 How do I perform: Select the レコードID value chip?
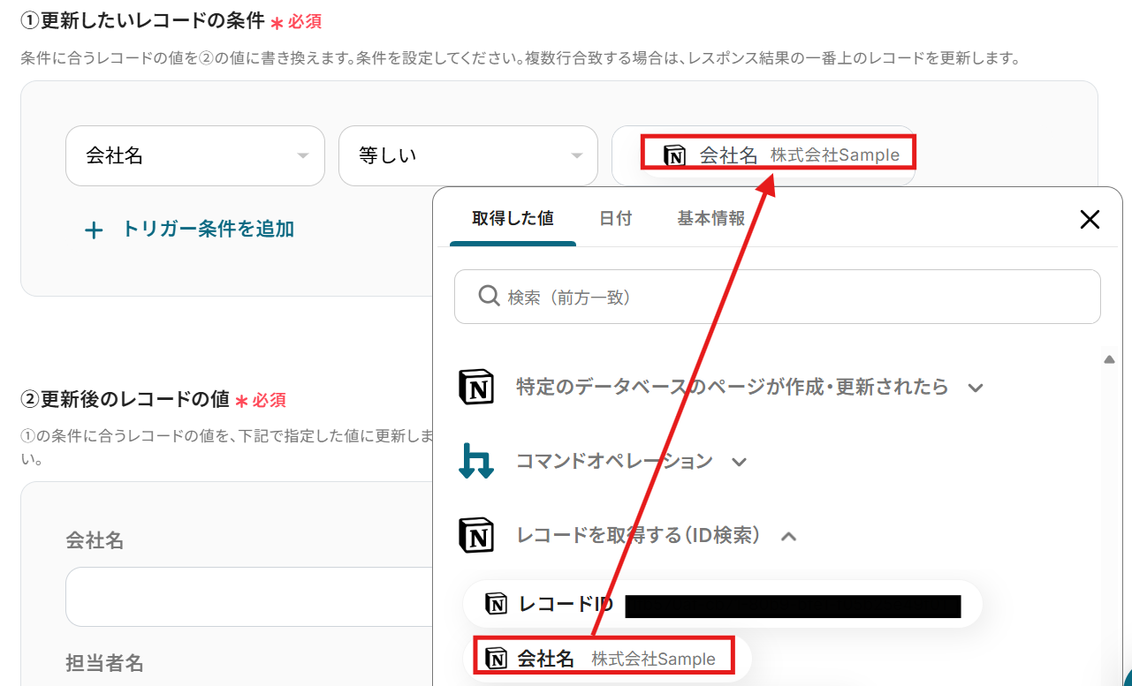tap(723, 605)
